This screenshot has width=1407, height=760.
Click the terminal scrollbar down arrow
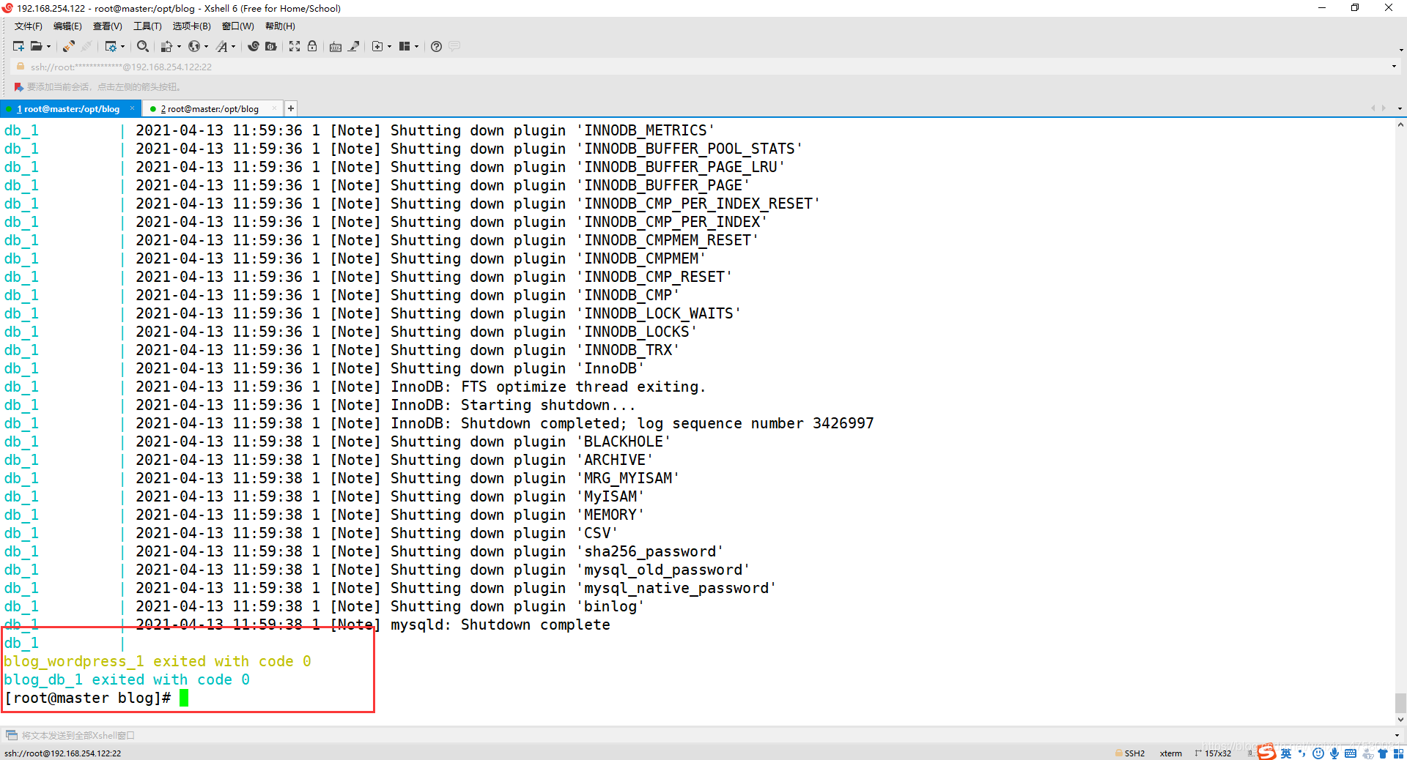1400,720
